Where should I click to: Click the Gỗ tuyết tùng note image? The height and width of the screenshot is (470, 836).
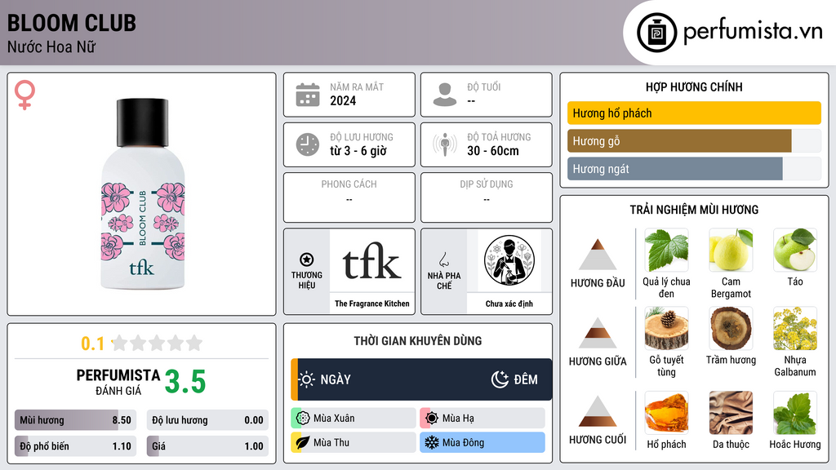(666, 328)
